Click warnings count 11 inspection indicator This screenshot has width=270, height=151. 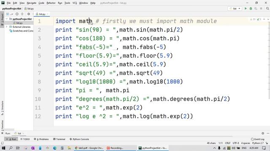tap(253, 19)
